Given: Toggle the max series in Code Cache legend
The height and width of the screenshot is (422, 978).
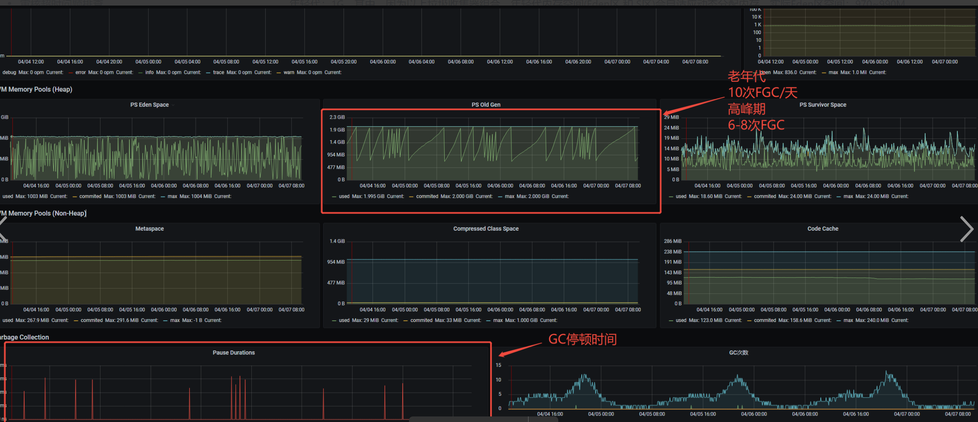Looking at the screenshot, I should 848,320.
